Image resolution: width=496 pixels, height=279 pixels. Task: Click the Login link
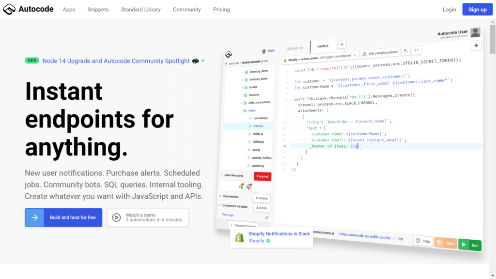click(x=449, y=10)
